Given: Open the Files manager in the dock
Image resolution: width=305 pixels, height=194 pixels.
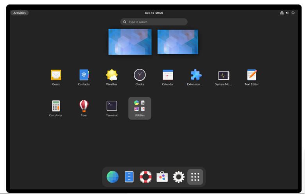Looking at the screenshot, I should pos(129,177).
